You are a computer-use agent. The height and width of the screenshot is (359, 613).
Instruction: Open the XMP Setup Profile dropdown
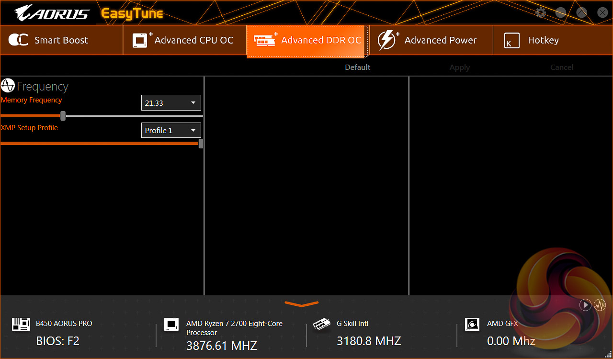pyautogui.click(x=171, y=130)
